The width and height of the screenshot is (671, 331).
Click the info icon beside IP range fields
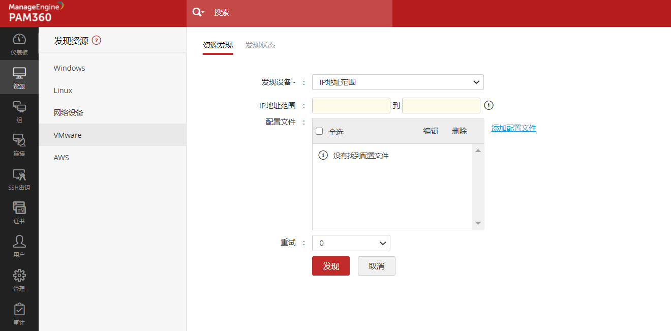pos(489,105)
